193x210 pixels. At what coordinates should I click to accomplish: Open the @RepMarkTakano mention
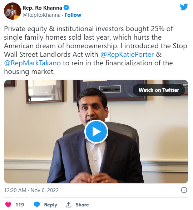[33, 63]
